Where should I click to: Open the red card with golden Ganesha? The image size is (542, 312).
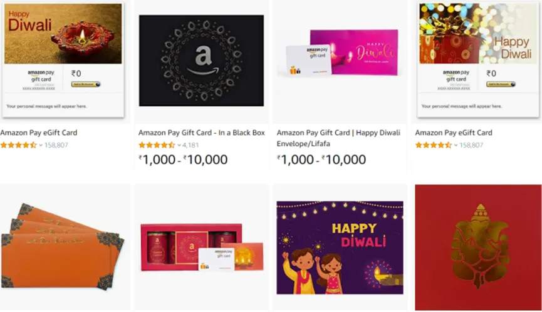(x=478, y=248)
